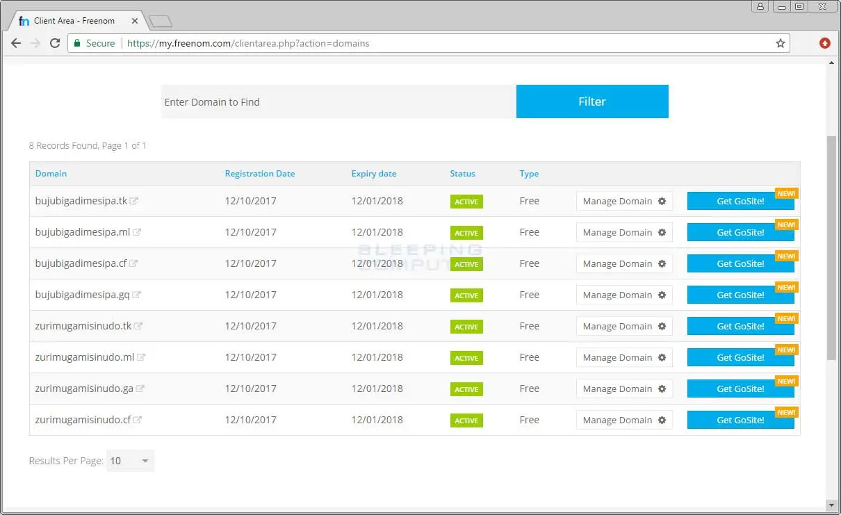Click domain name zurimugamisinudo.ml
The image size is (841, 515).
click(85, 357)
